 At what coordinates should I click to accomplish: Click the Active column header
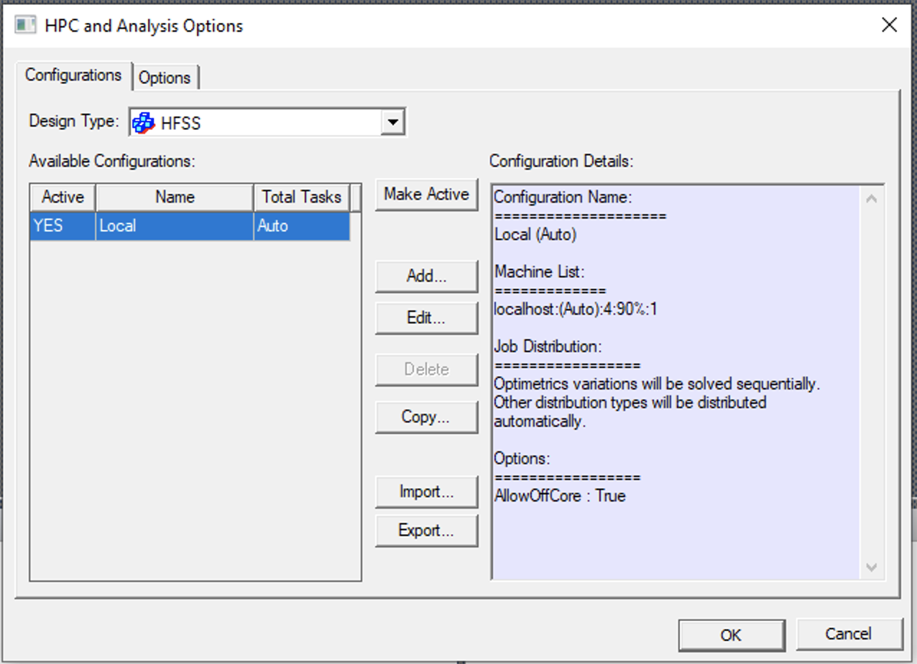(63, 197)
